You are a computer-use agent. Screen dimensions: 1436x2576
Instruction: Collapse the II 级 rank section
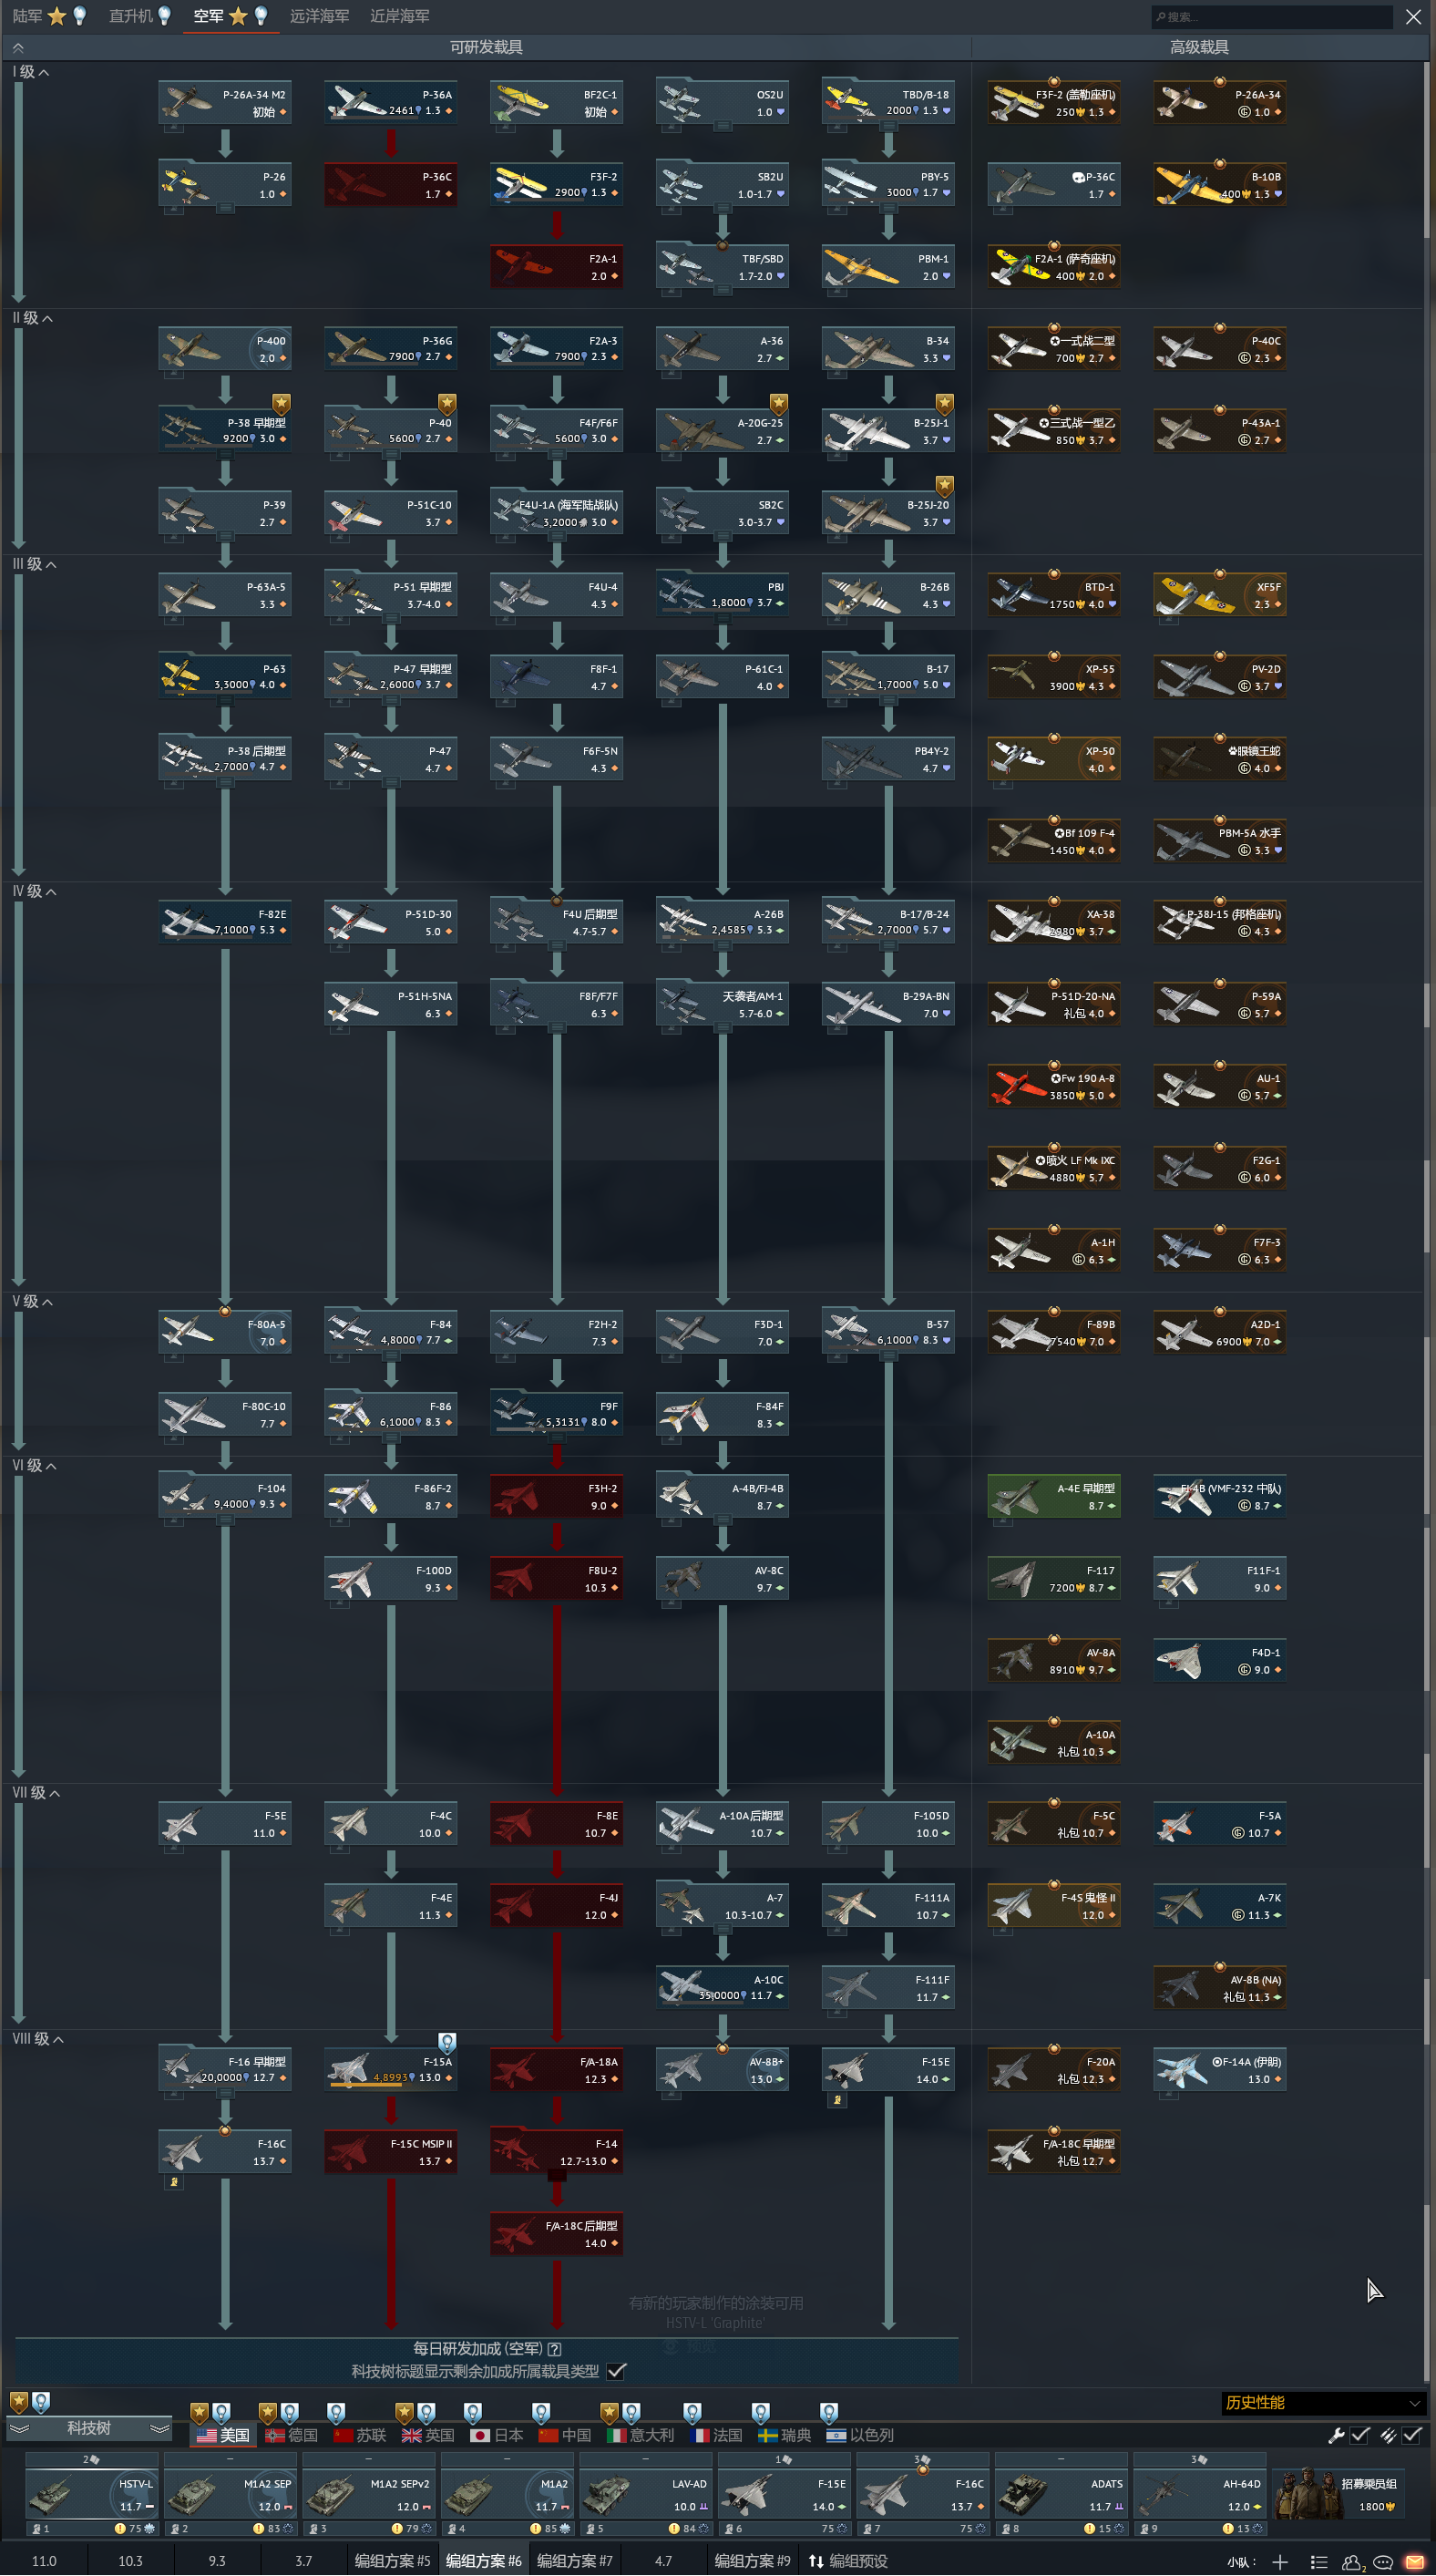pos(33,318)
